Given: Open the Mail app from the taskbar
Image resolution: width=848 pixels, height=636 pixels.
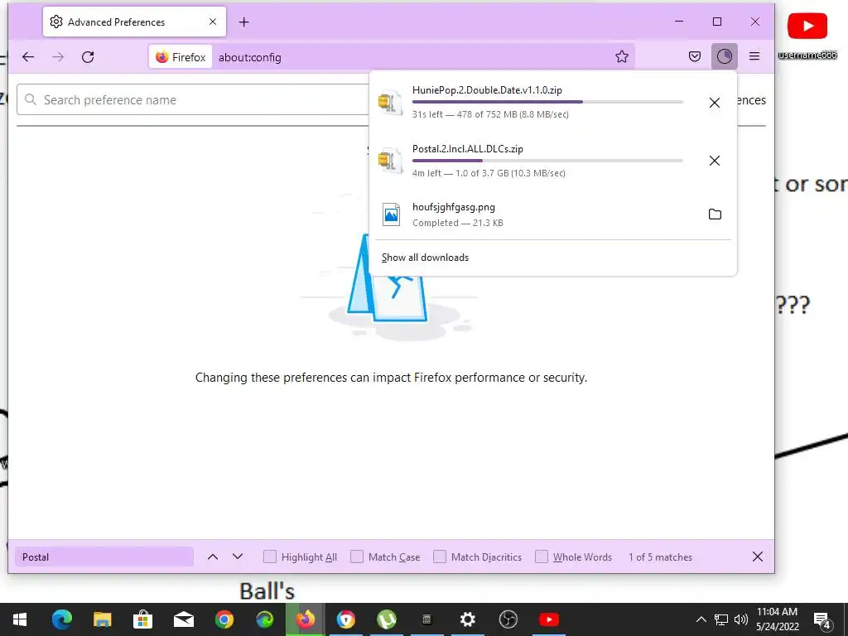Looking at the screenshot, I should (183, 619).
